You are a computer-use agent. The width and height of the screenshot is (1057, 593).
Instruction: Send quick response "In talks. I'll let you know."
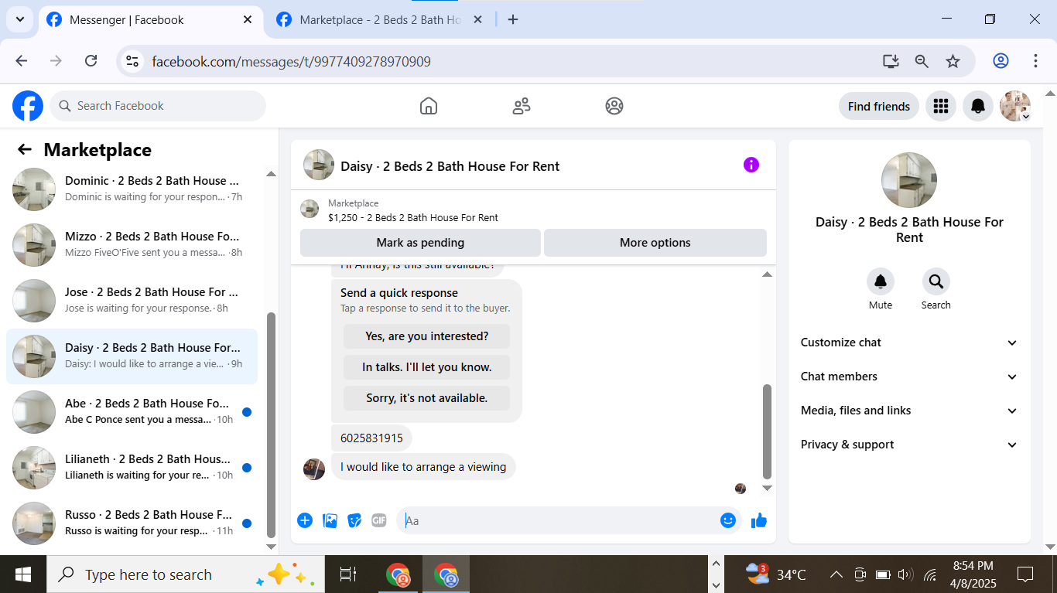pyautogui.click(x=426, y=367)
